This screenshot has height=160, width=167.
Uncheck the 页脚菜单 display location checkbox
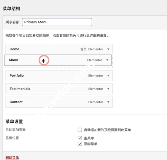tap(80, 144)
